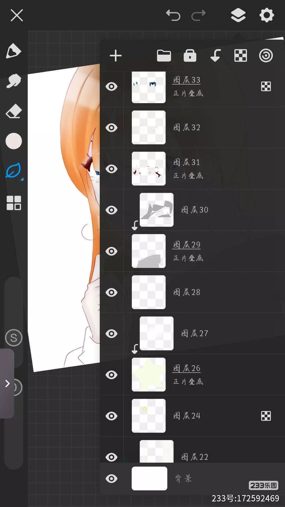Tap the 背景 layer label

183,478
